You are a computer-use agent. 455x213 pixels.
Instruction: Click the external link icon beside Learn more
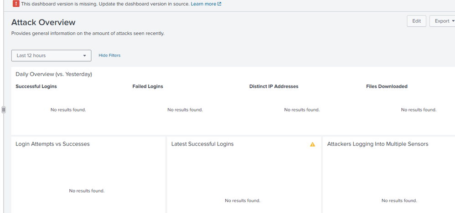(x=219, y=4)
